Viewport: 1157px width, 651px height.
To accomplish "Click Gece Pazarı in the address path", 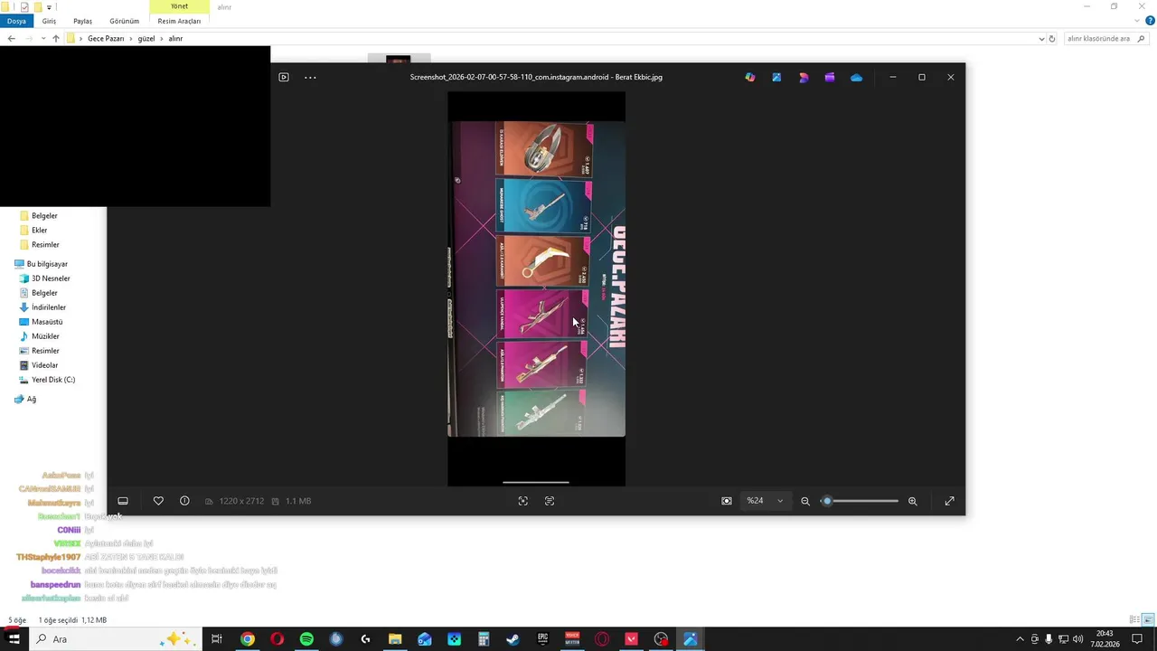I will click(106, 39).
